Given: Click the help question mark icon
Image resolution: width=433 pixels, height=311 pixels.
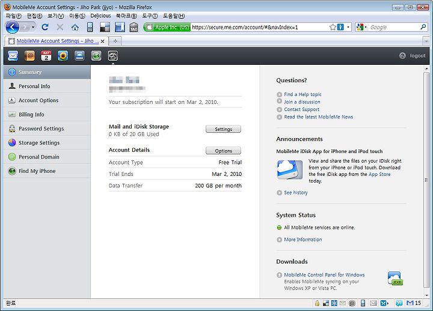Looking at the screenshot, I should (x=402, y=56).
